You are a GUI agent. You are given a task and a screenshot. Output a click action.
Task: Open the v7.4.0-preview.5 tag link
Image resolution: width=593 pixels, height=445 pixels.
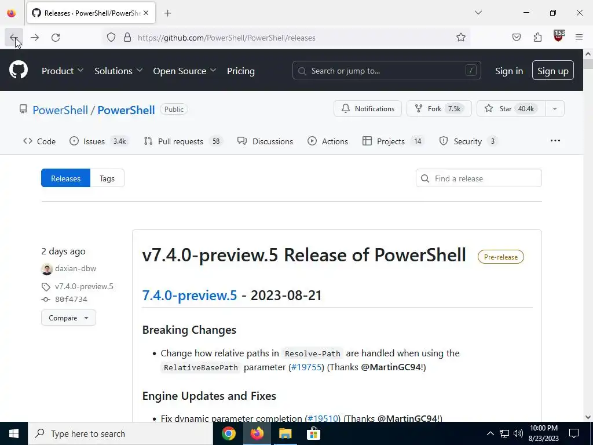pos(84,286)
